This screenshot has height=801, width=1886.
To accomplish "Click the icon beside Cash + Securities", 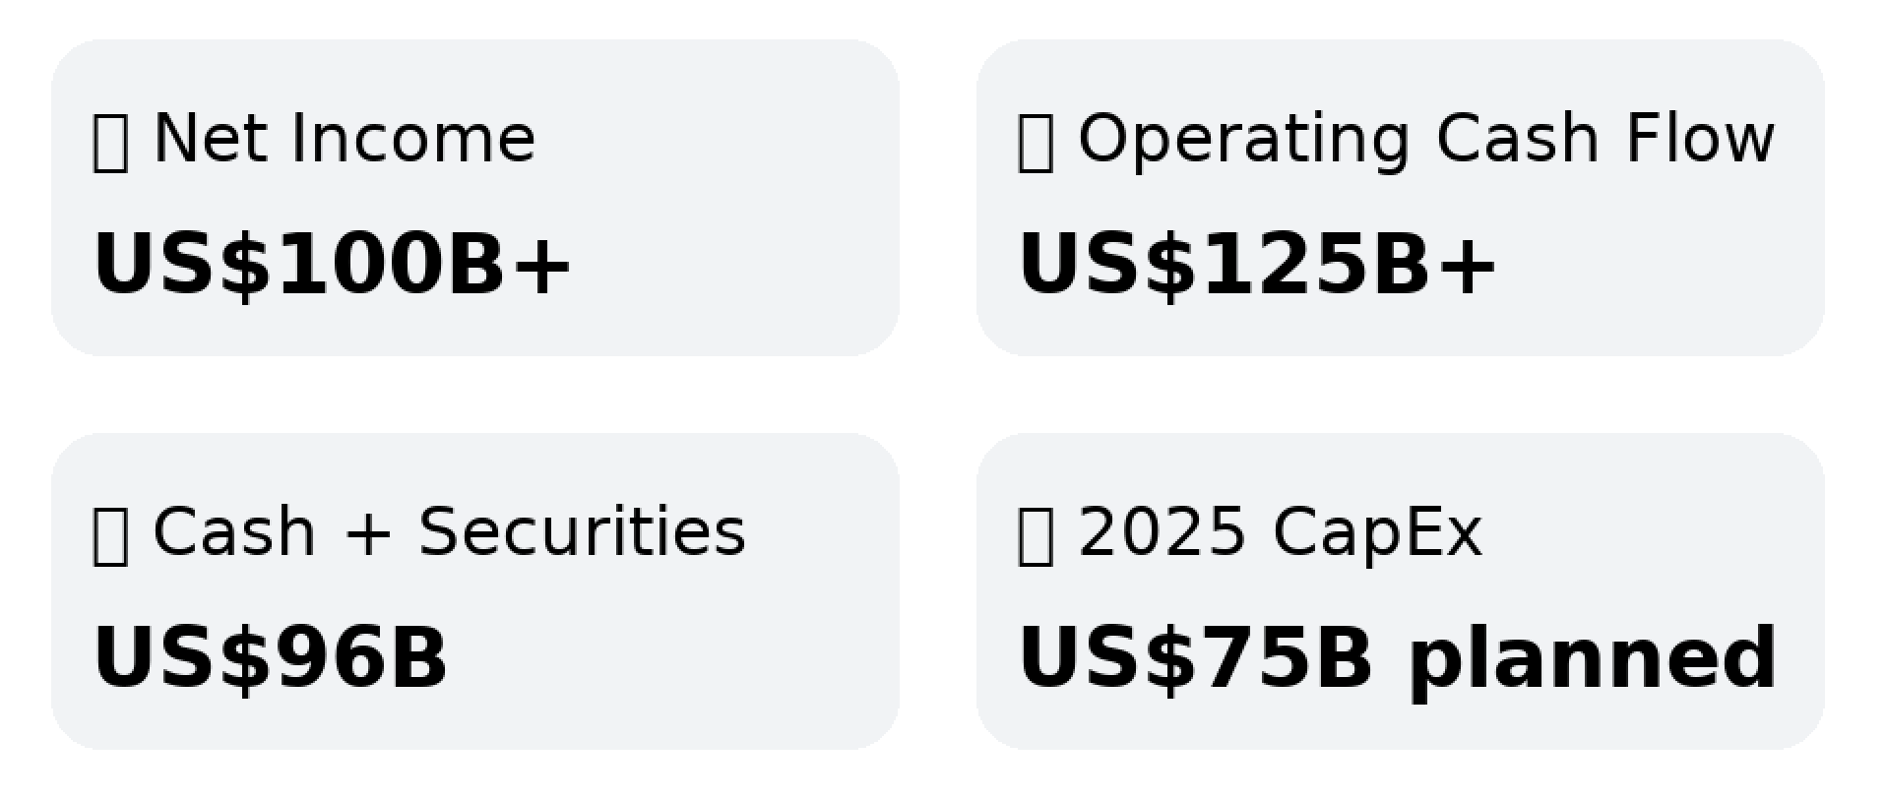I will pos(110,536).
